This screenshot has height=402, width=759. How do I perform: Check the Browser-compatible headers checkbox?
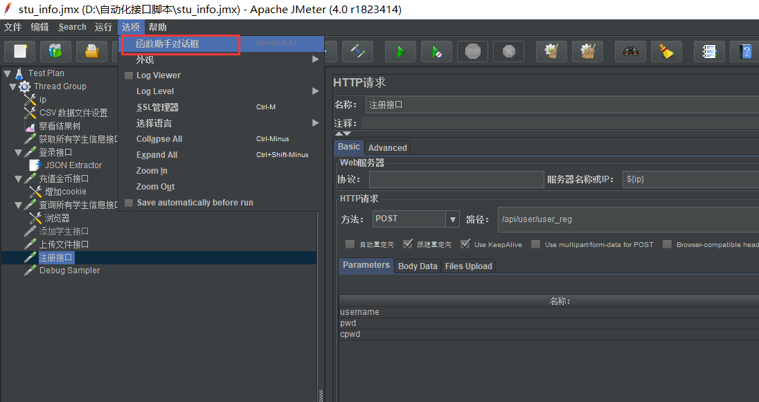coord(667,244)
